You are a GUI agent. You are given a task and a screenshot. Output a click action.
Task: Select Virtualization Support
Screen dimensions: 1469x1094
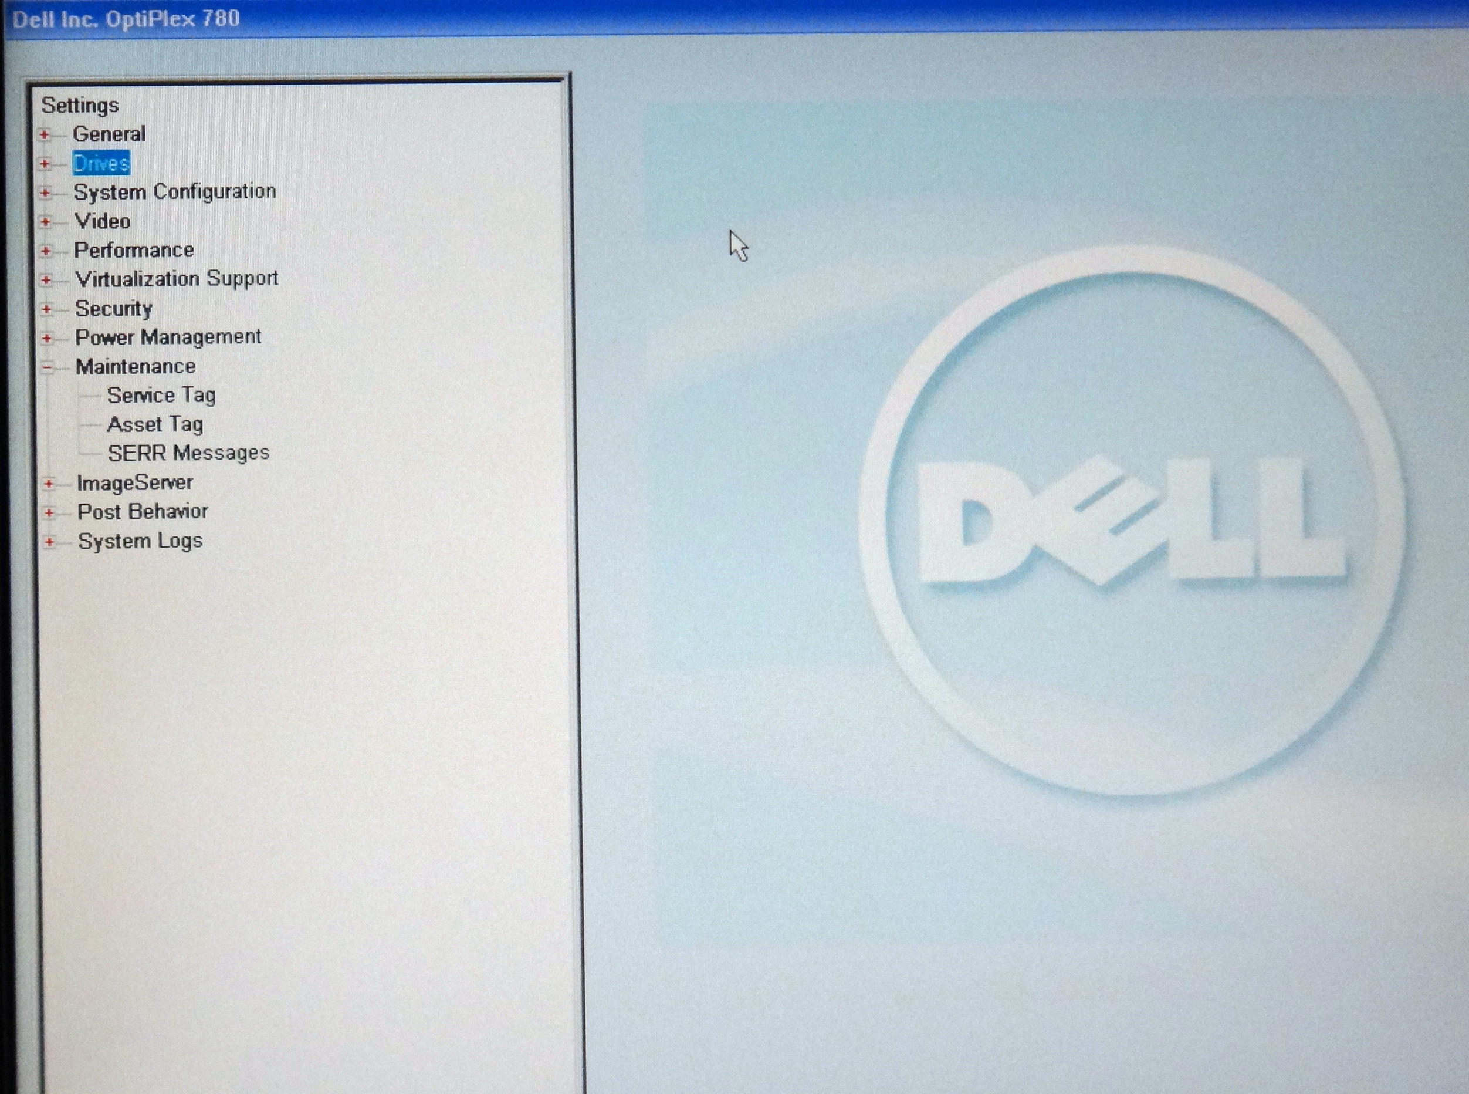click(x=177, y=279)
